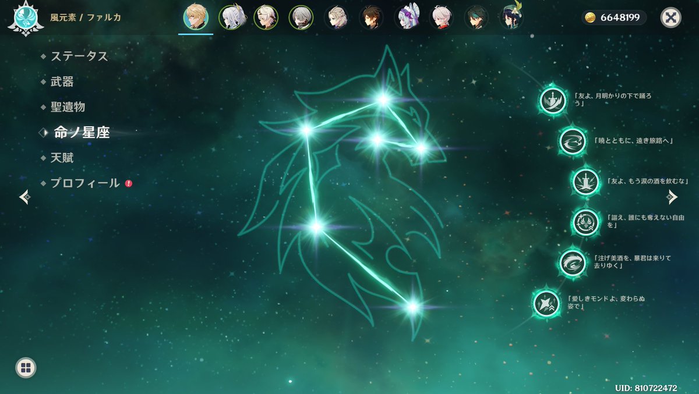The width and height of the screenshot is (699, 394).
Task: Go to previous character with left arrow
Action: pos(24,197)
